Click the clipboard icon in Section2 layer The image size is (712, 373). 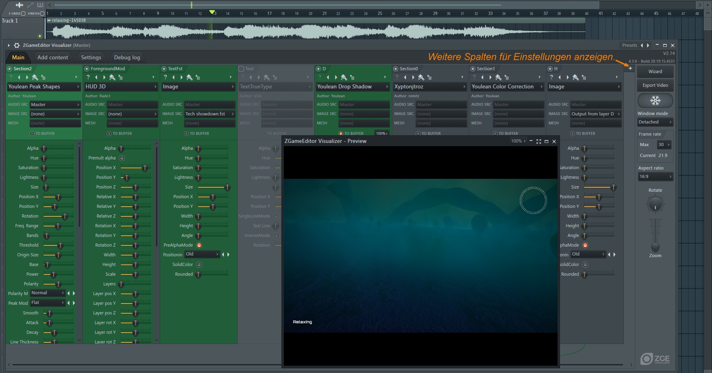pyautogui.click(x=43, y=77)
